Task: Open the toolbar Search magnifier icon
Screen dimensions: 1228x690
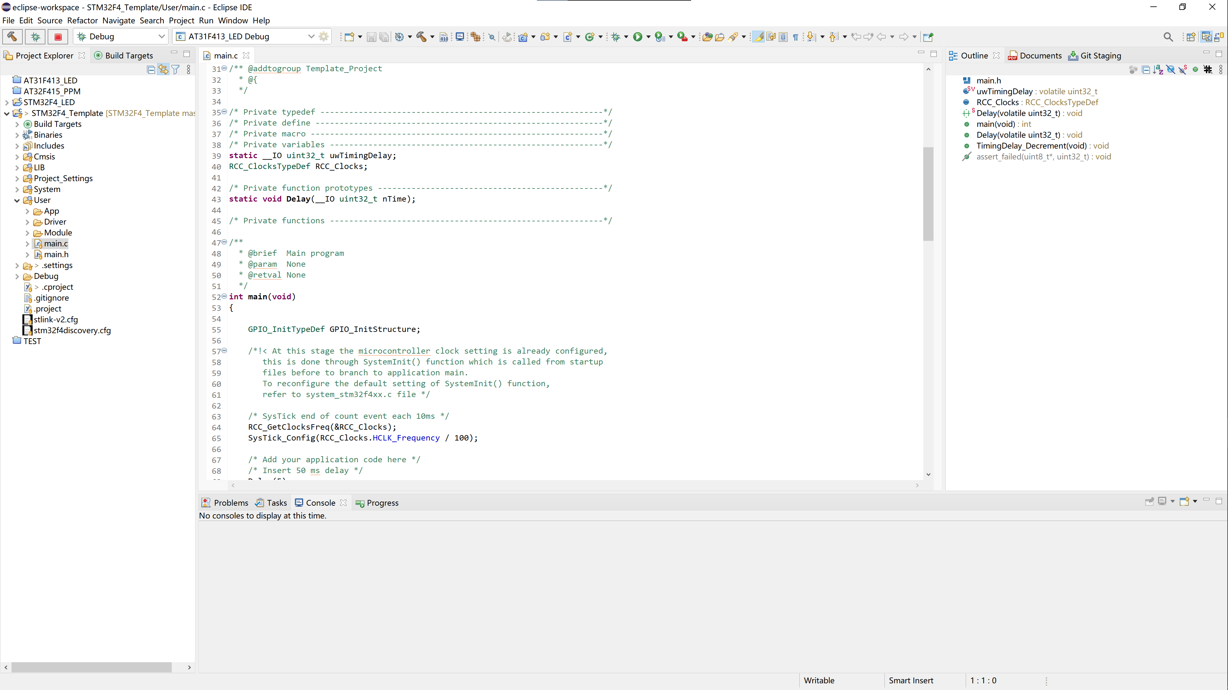Action: tap(1168, 37)
